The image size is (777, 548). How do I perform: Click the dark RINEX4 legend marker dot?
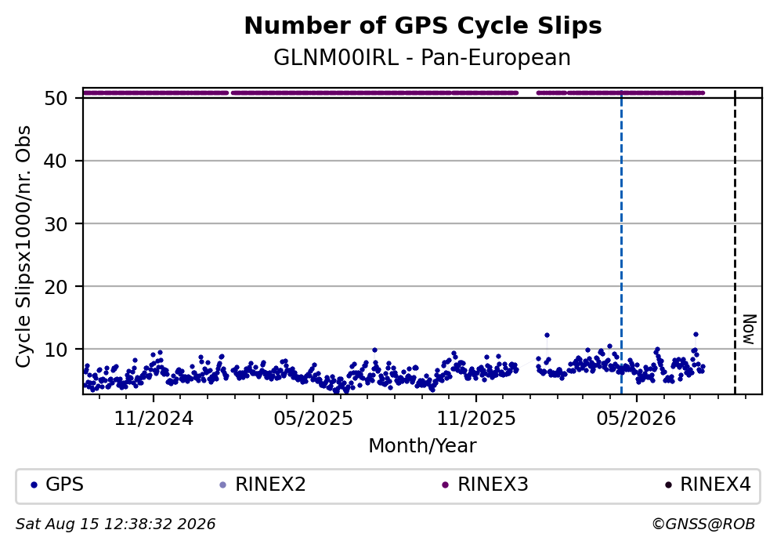668,485
